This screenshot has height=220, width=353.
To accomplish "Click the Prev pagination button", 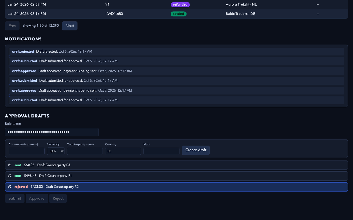I will click(12, 26).
